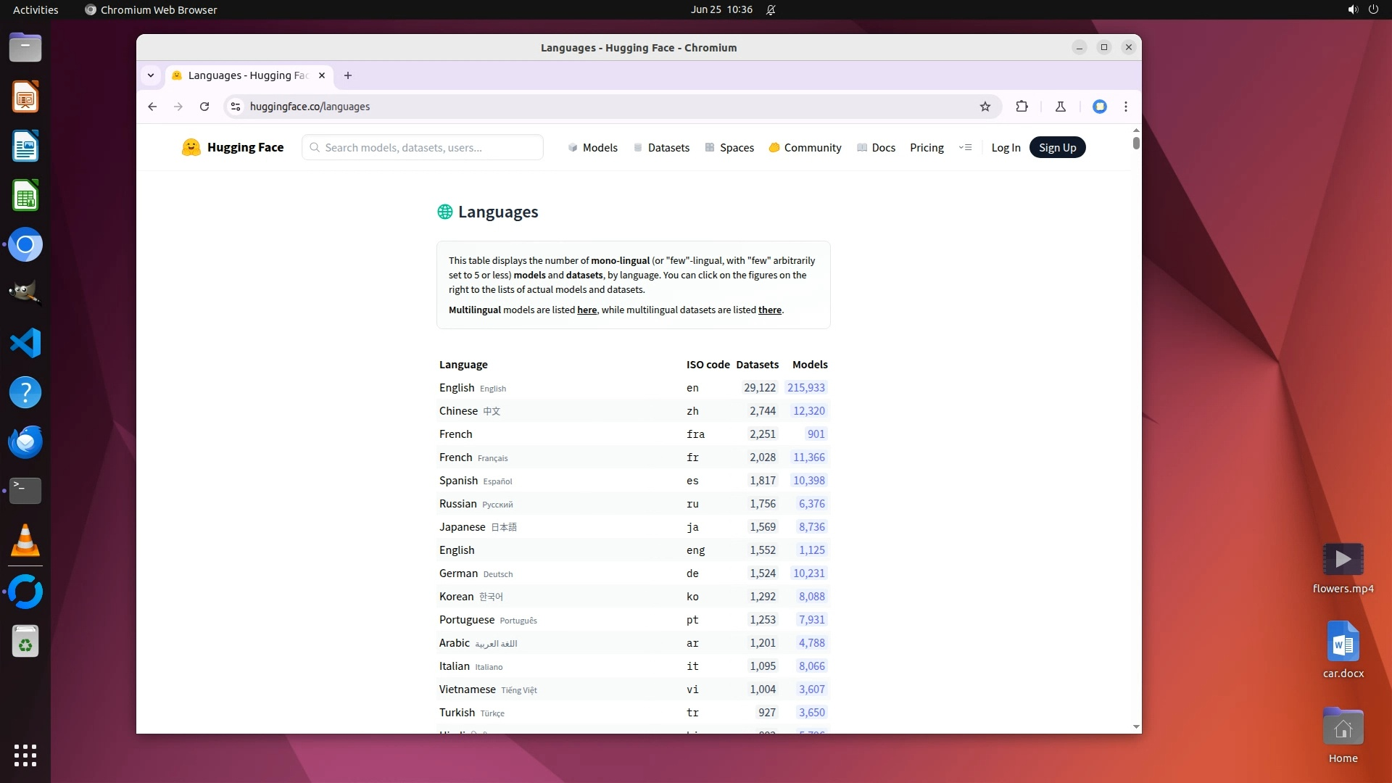
Task: Expand the tab search dropdown arrow
Action: 150,75
